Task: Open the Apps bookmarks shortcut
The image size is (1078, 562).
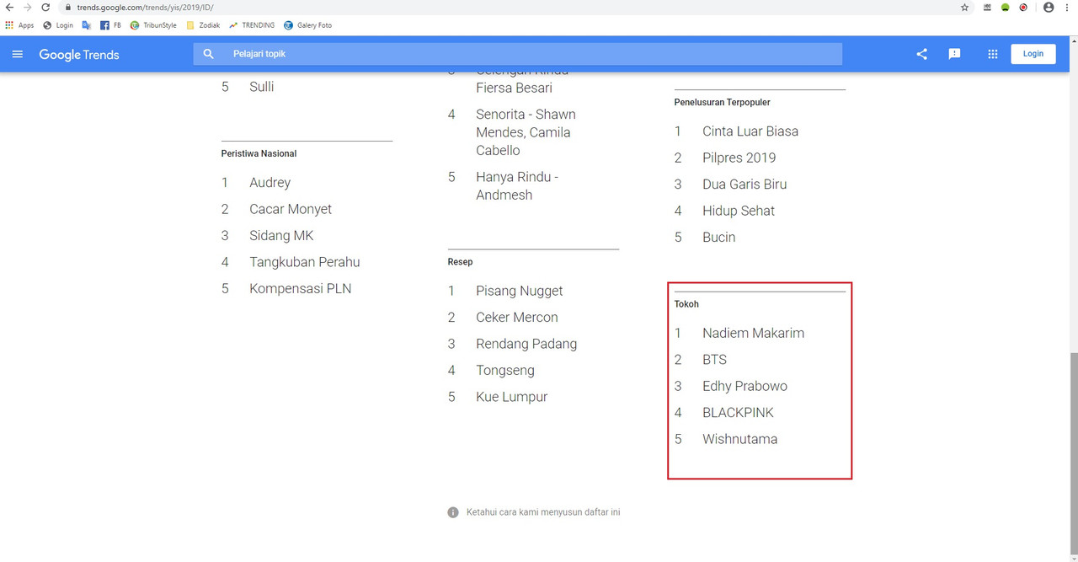Action: click(19, 25)
